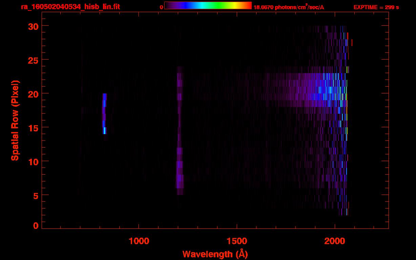The width and height of the screenshot is (416, 260).
Task: Click the Spatial Row (Pixel) axis title
Action: pos(15,121)
